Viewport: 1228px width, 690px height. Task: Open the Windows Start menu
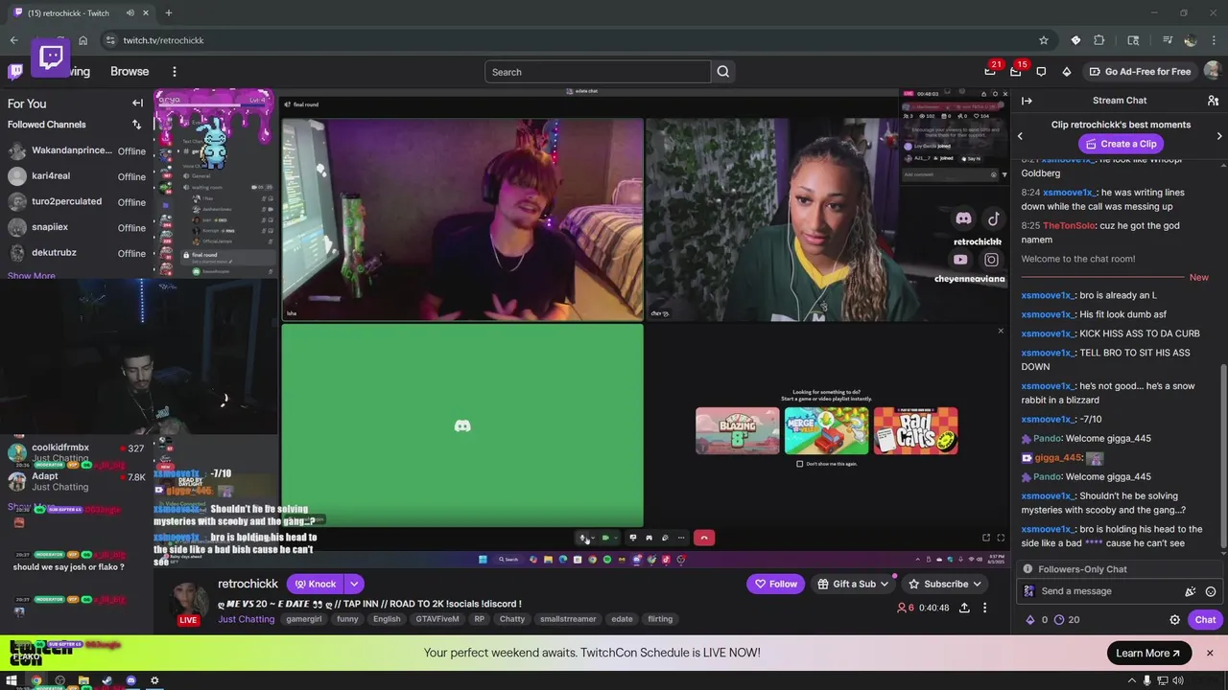coord(12,681)
